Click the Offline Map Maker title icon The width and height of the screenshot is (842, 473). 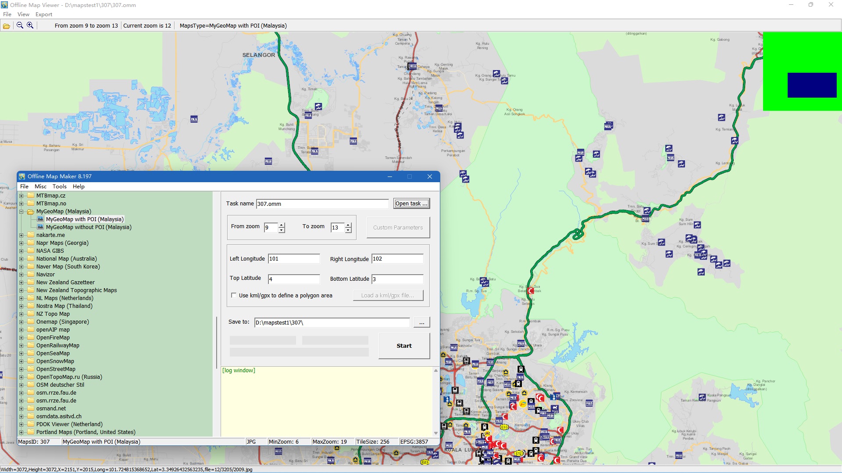[x=22, y=176]
